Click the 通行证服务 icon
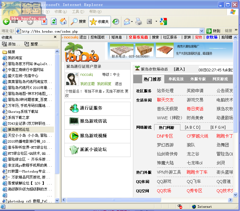Viewport: 240px width, 211px height. click(x=74, y=108)
